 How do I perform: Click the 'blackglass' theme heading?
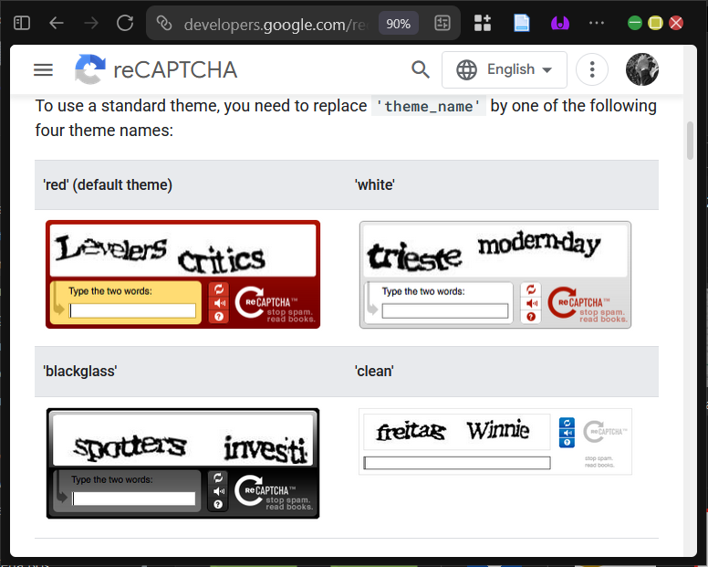click(x=80, y=372)
